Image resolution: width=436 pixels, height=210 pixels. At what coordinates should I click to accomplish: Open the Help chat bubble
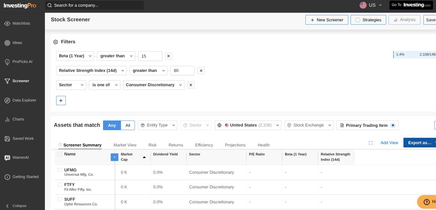click(427, 202)
